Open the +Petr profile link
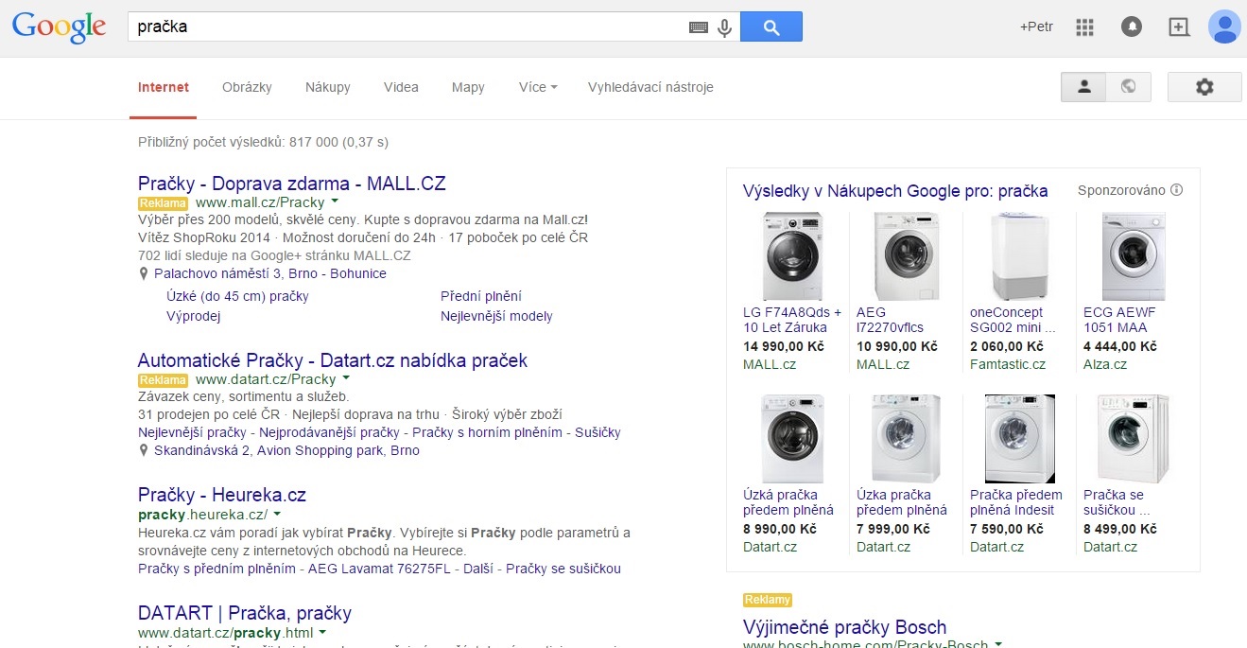 [x=1036, y=26]
